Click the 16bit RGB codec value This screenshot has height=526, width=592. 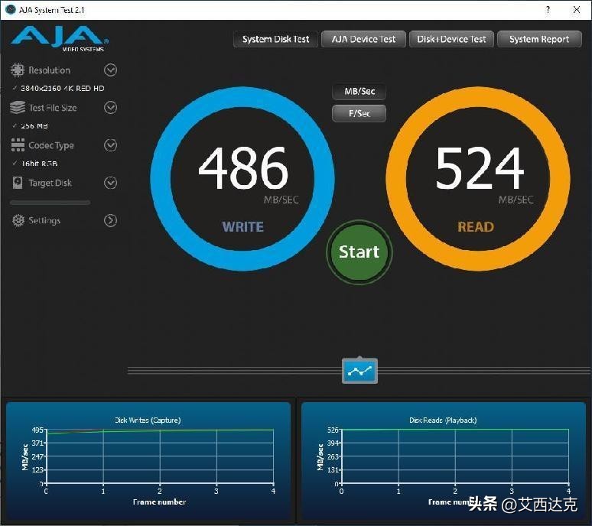(39, 164)
